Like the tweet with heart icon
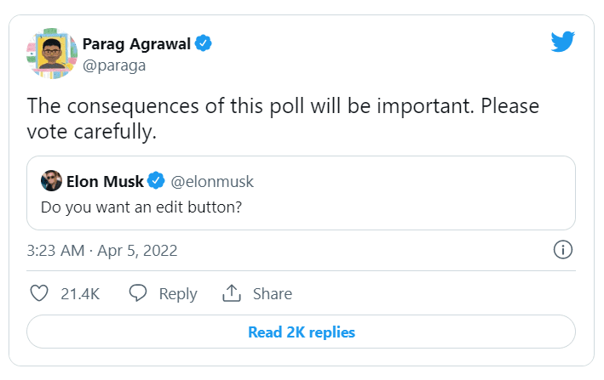 [39, 293]
